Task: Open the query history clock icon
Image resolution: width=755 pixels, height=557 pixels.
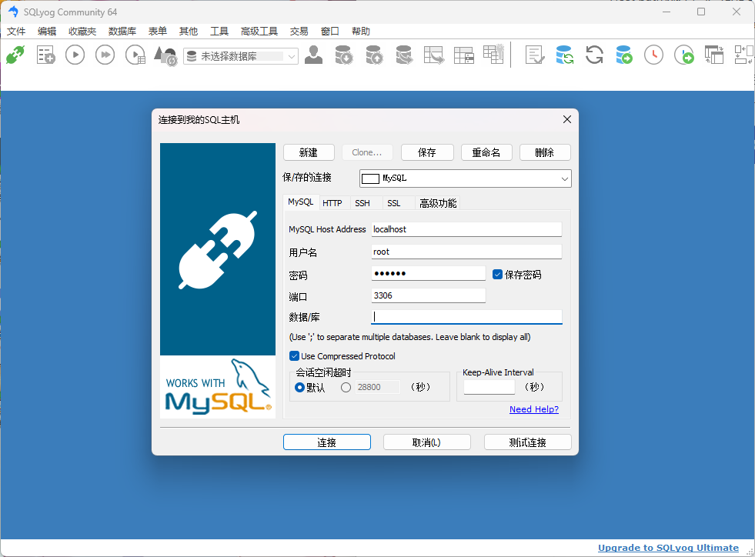Action: (x=653, y=55)
